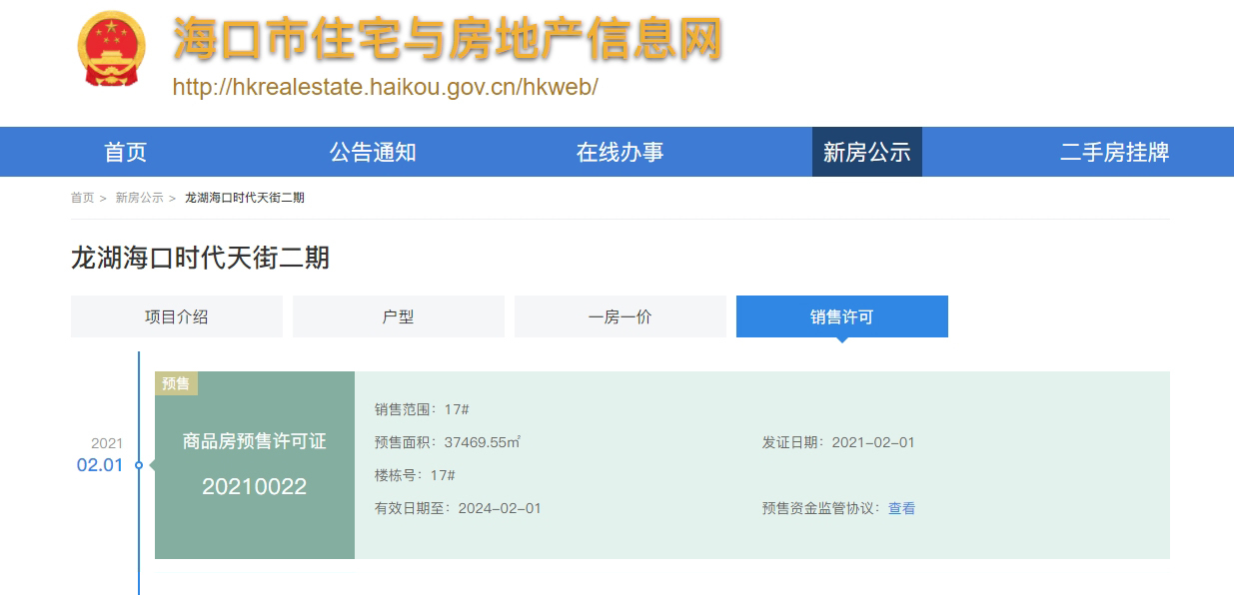
Task: Click 龙湖海口时代天街二期 breadcrumb text
Action: (245, 198)
